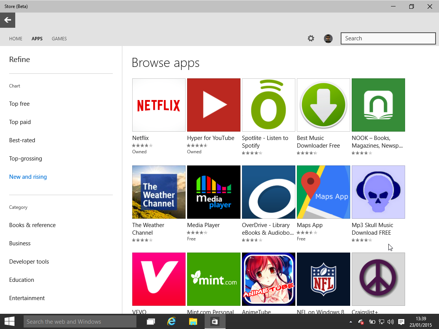Click the volume speaker tray icon
439x329 pixels.
click(391, 322)
